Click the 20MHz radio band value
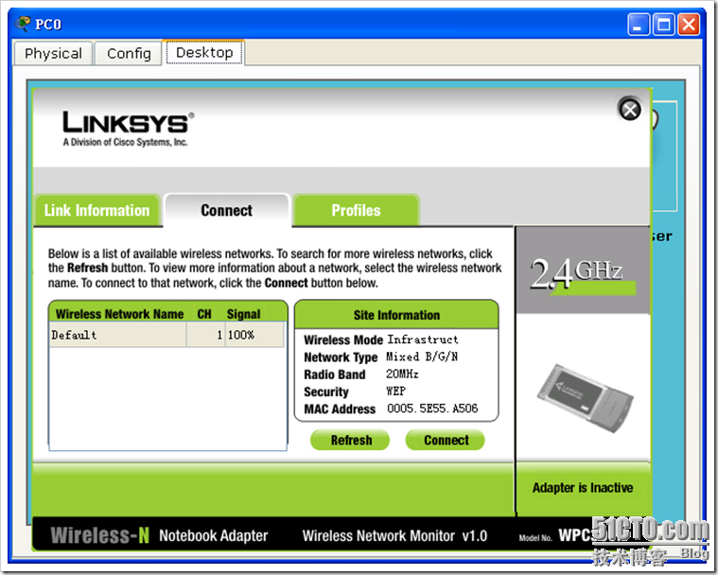This screenshot has height=575, width=718. (x=402, y=374)
